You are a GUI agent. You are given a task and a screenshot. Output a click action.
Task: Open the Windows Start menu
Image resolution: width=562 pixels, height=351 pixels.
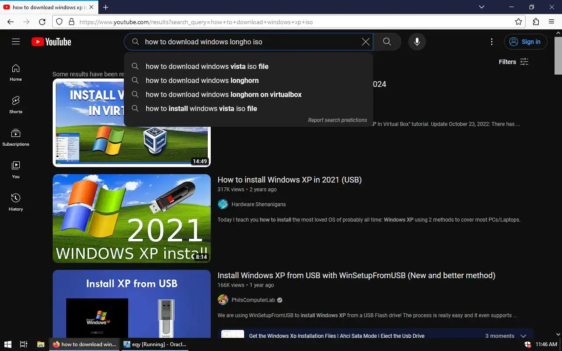tap(7, 344)
